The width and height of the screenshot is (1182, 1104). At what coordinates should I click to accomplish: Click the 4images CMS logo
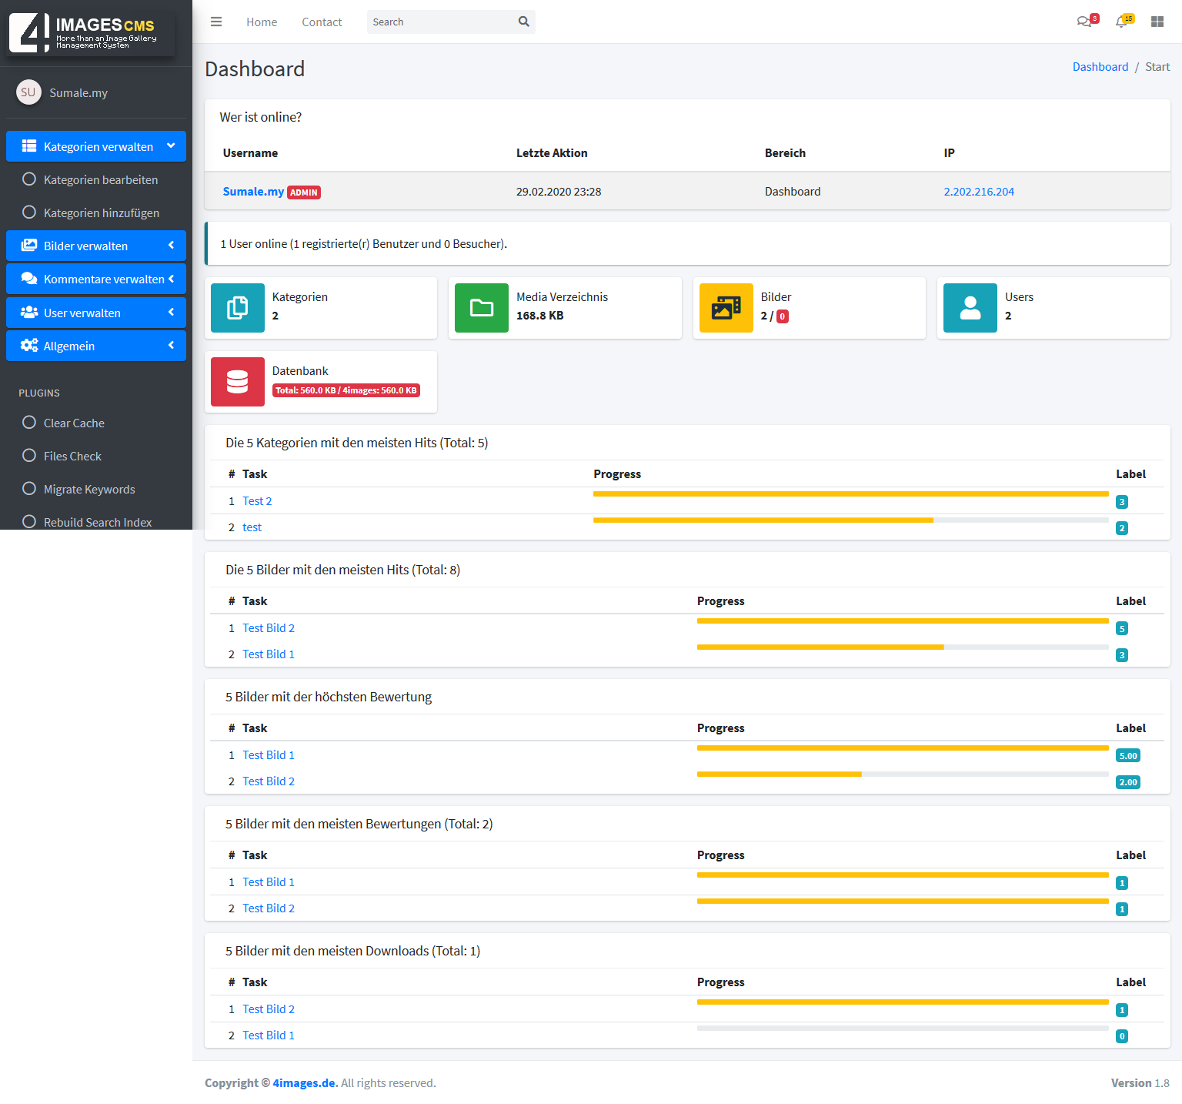coord(91,33)
